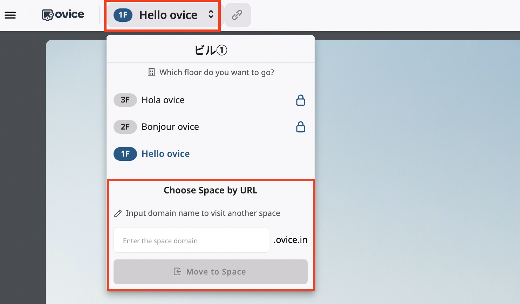Click the pencil icon beside Input domain name
Screen dimensions: 520x304
(118, 213)
